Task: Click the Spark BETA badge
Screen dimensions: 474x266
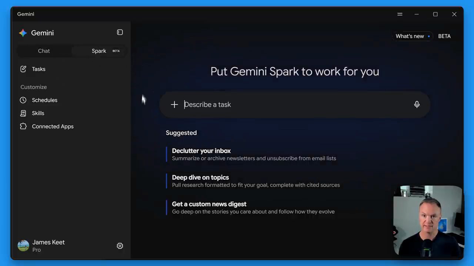Action: point(116,51)
